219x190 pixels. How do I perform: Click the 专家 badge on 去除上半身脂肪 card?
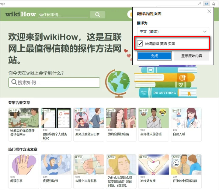79,157
